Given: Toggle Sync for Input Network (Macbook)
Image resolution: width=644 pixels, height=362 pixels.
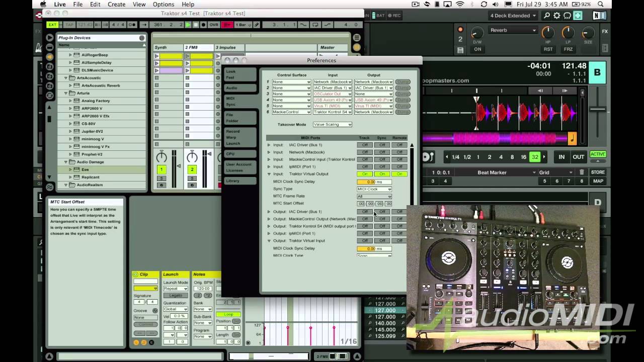Looking at the screenshot, I should [382, 152].
